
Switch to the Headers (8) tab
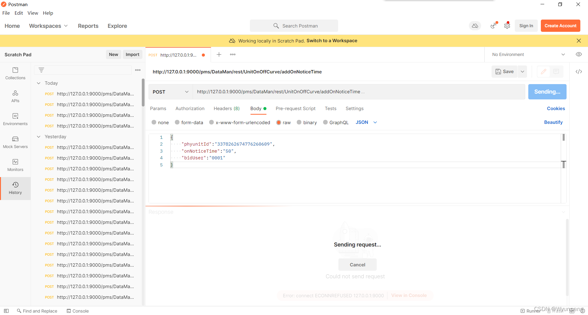227,109
